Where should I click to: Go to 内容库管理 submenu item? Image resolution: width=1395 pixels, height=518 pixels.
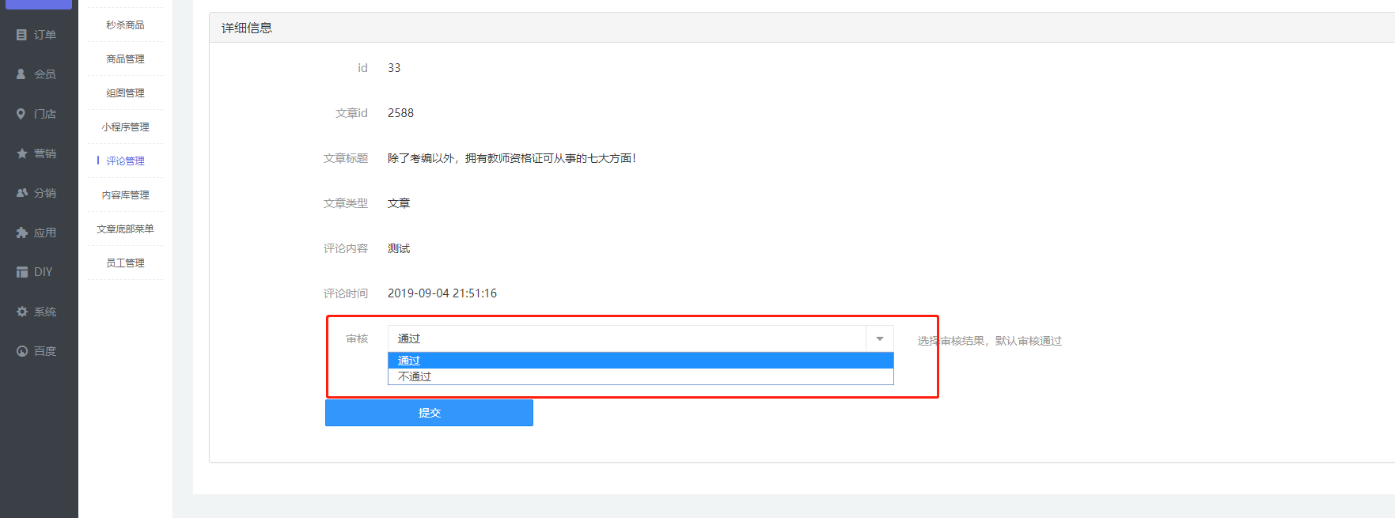pos(125,195)
